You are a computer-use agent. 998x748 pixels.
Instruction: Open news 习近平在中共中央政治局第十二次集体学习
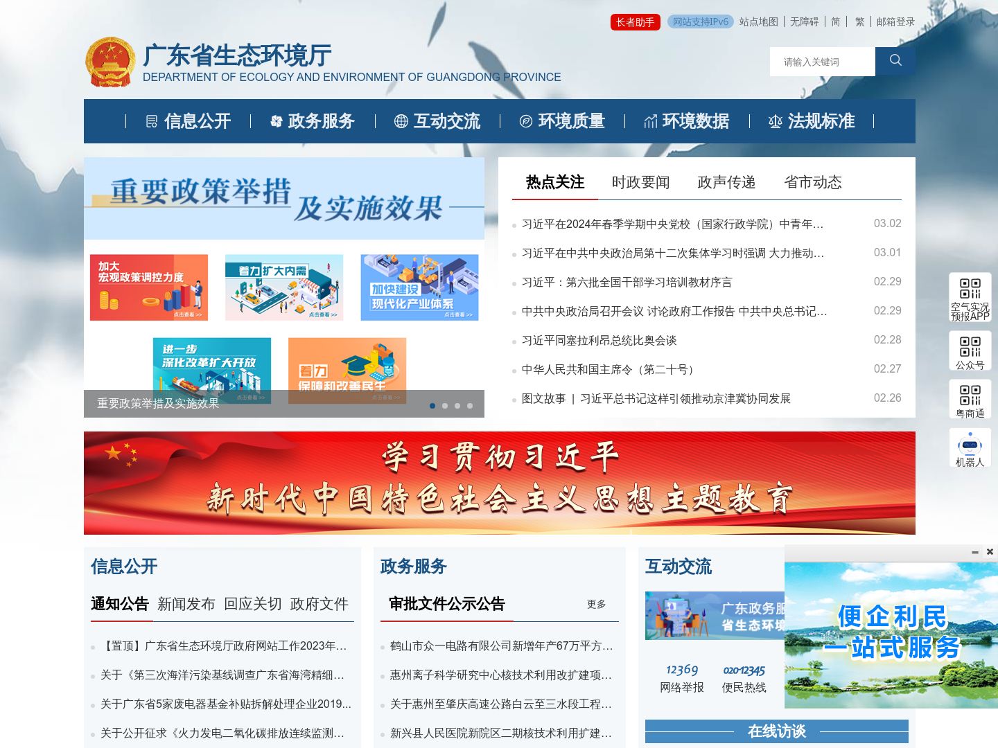(x=672, y=253)
